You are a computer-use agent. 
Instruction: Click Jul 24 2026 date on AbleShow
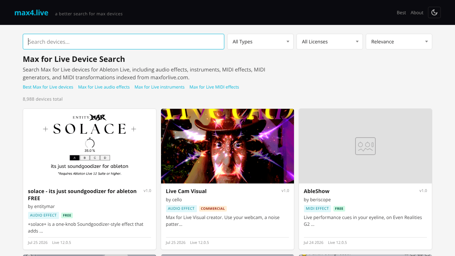point(314,243)
